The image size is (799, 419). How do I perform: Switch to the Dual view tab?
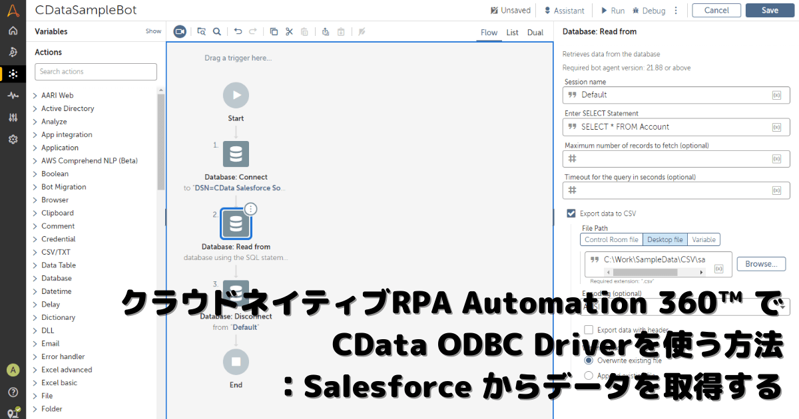[535, 33]
